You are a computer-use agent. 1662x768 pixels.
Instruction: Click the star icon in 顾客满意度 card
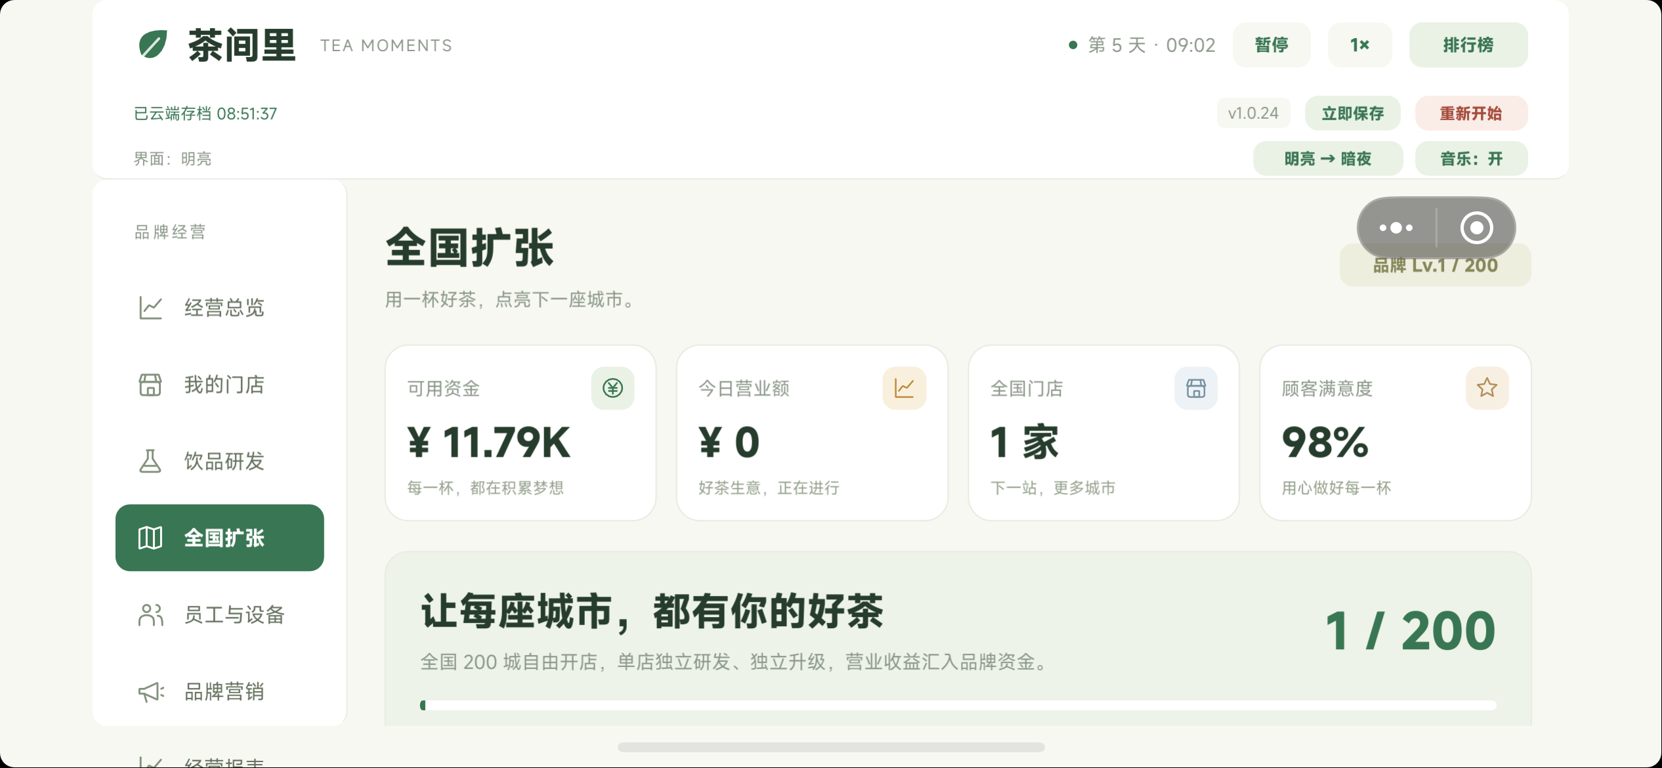point(1487,388)
